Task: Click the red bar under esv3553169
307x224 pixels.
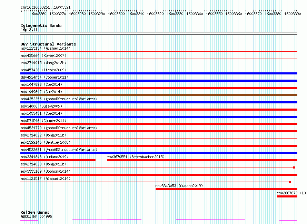Action: point(159,175)
